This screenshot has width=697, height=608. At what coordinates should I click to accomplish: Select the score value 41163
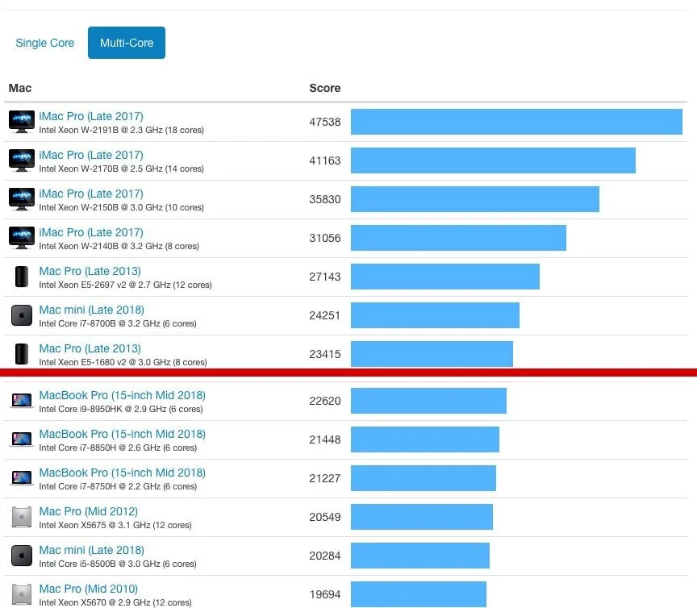point(325,160)
